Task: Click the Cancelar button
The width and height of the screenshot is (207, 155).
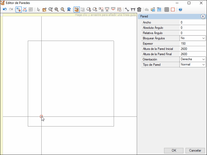Action: (x=195, y=151)
